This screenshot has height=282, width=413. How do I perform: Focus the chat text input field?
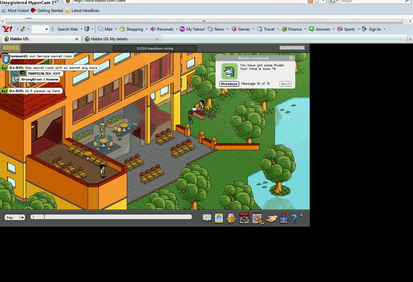[x=111, y=217]
